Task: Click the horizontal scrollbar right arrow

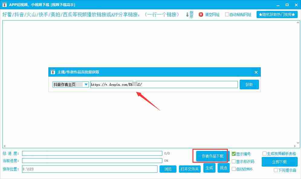Action: (295, 146)
